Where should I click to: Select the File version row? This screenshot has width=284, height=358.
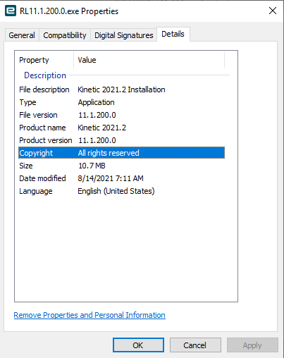point(121,115)
